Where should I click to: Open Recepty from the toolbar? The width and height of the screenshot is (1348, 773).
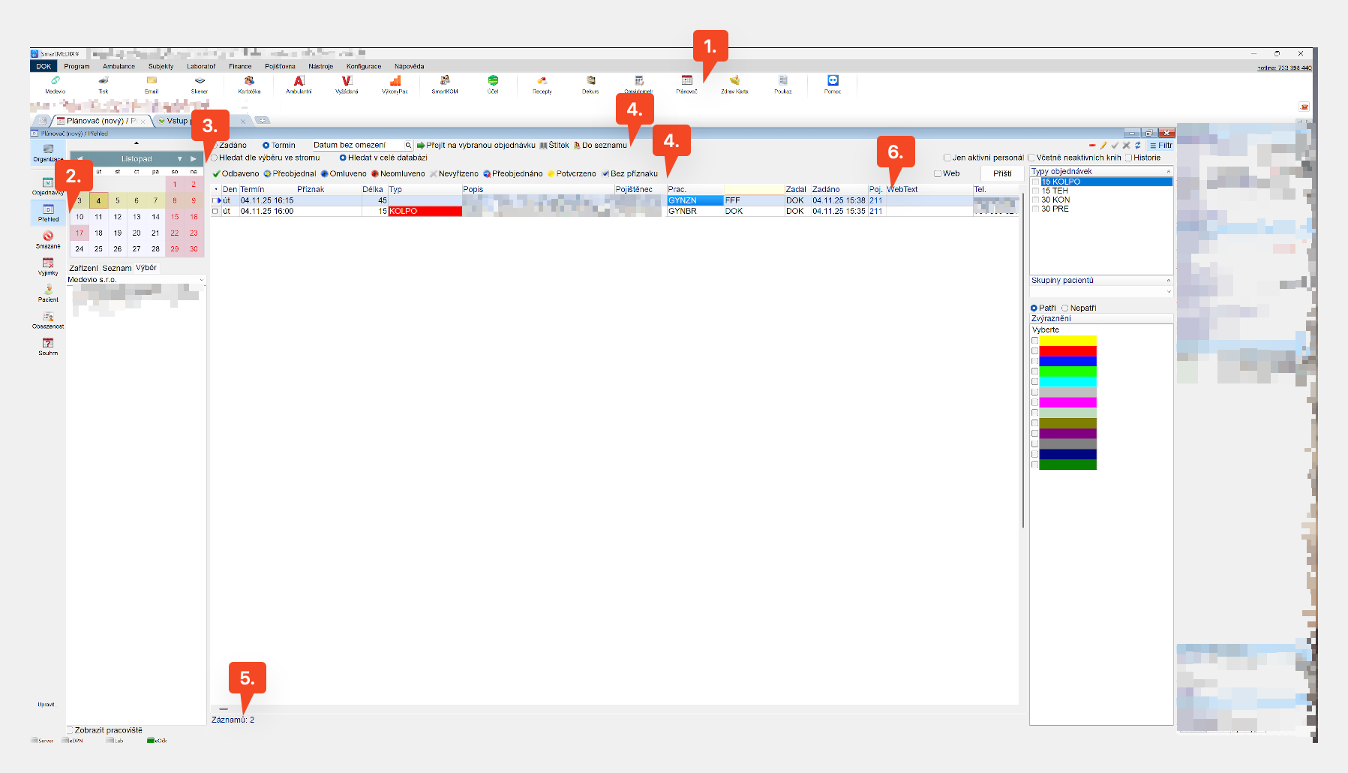[542, 83]
